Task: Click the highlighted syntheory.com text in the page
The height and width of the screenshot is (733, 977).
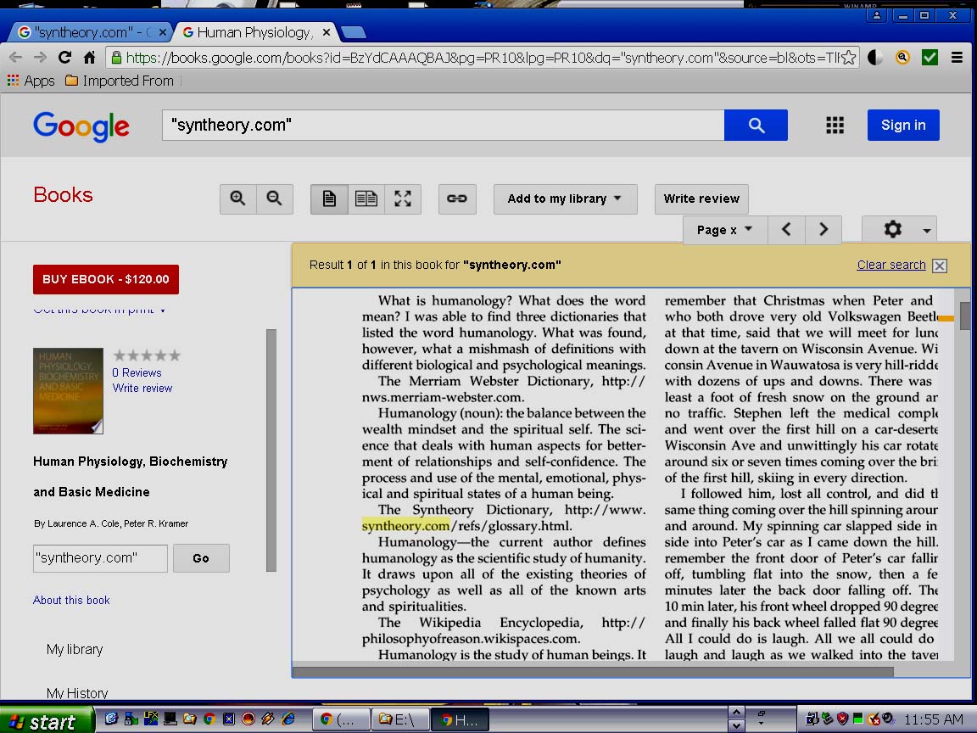Action: 405,526
